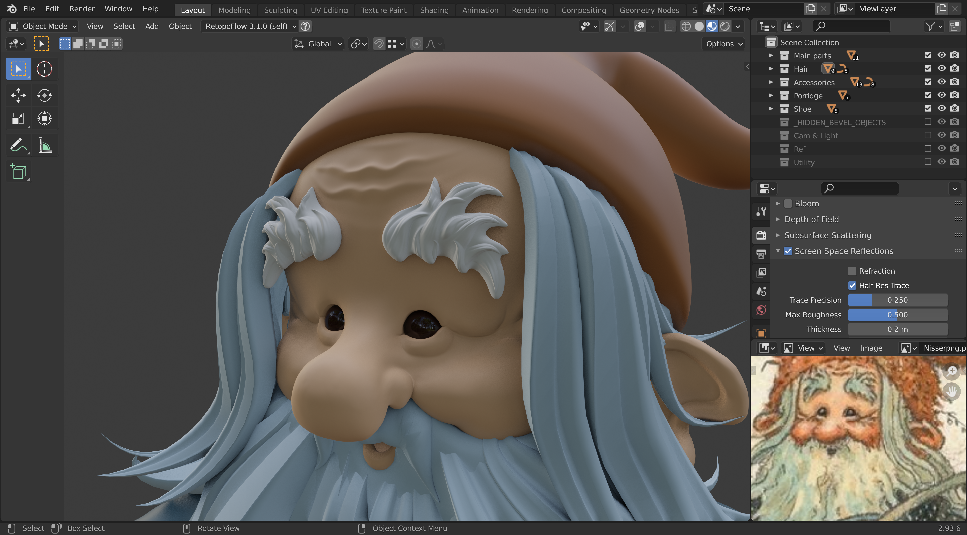967x535 pixels.
Task: Select the Scale tool
Action: 18,119
